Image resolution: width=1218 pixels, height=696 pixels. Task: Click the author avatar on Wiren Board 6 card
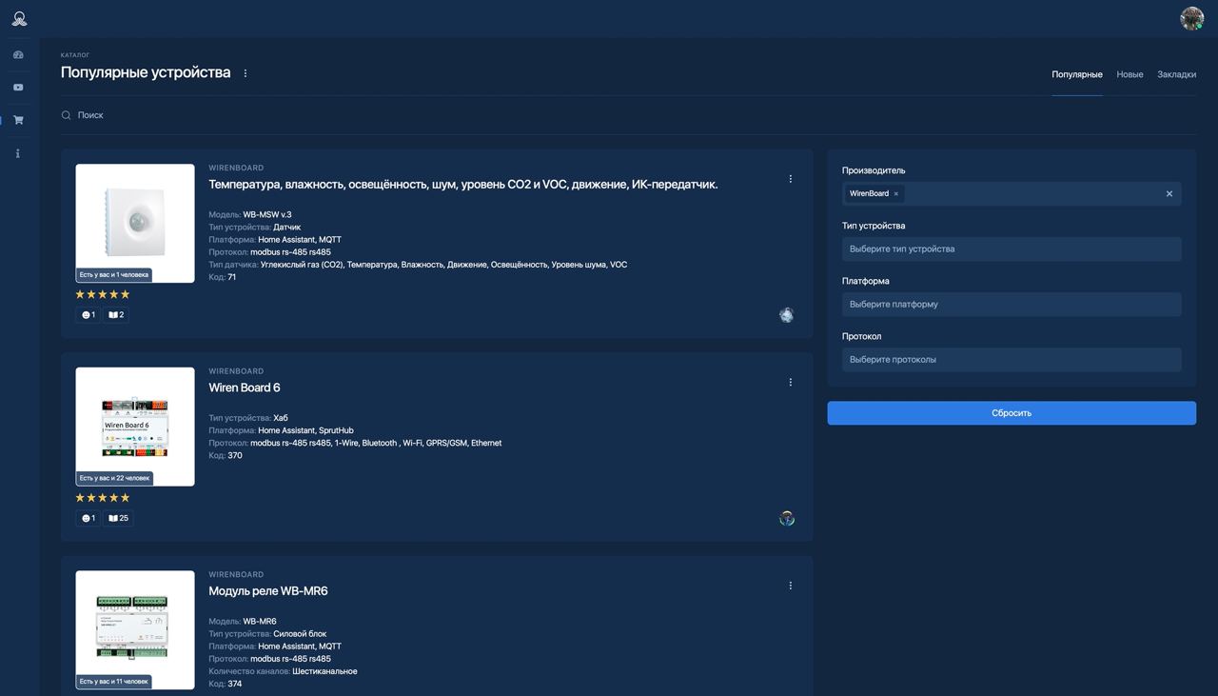(786, 519)
